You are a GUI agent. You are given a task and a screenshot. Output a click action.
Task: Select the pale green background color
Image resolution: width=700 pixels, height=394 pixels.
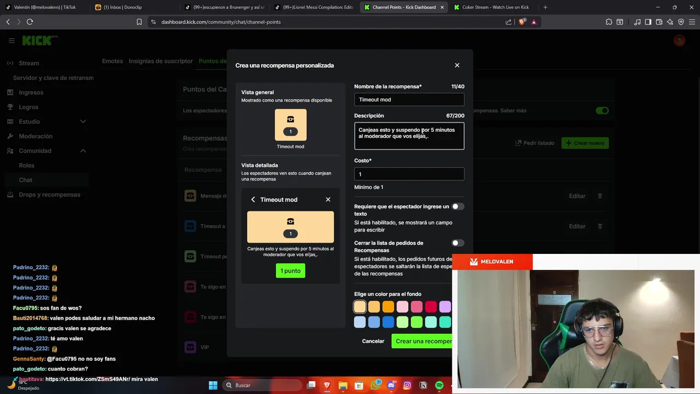pyautogui.click(x=402, y=322)
